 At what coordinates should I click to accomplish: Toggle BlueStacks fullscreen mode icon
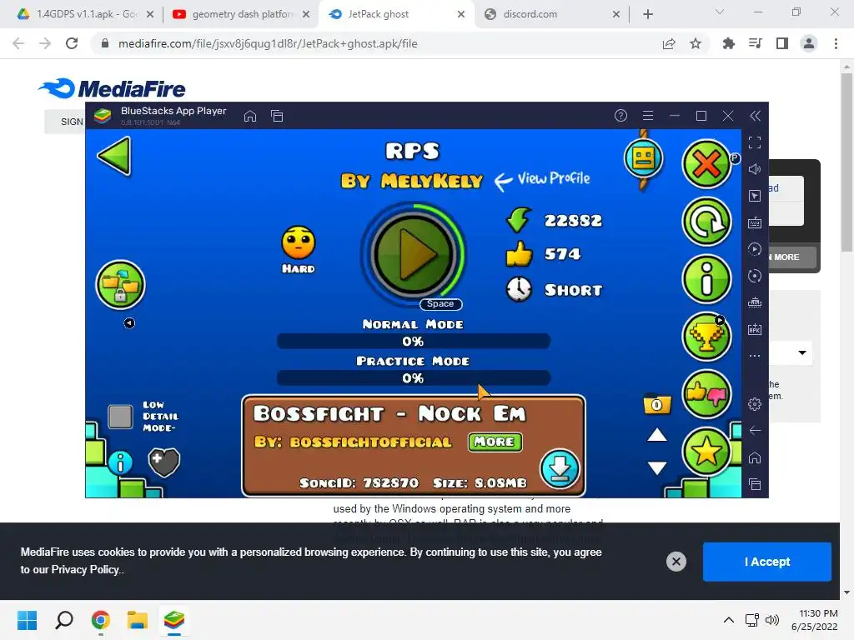tap(754, 142)
